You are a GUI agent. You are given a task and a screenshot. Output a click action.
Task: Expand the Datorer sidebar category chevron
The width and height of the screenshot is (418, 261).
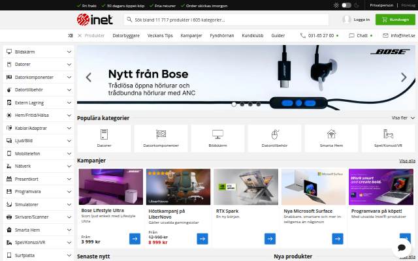pyautogui.click(x=69, y=65)
